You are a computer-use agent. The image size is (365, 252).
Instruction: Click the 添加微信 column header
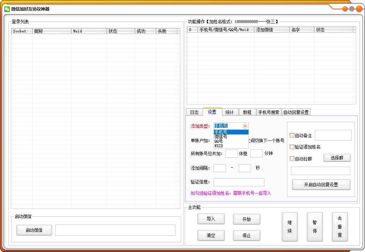(x=272, y=30)
